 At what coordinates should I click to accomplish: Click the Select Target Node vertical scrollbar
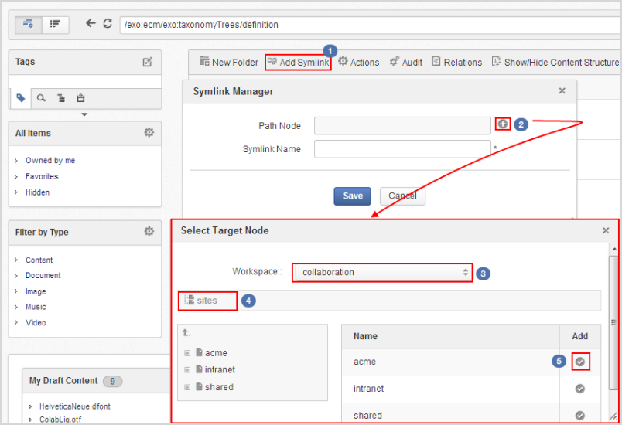(614, 322)
